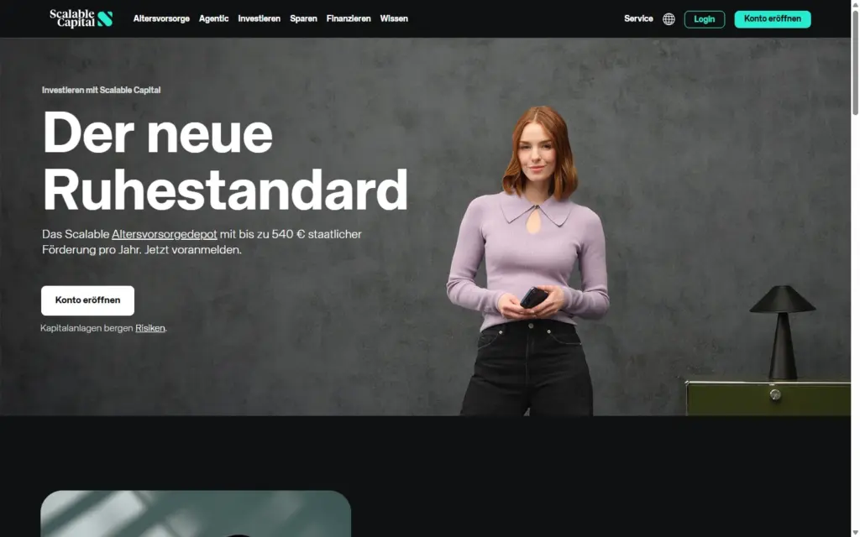Open the Sparen menu
860x537 pixels.
tap(303, 18)
